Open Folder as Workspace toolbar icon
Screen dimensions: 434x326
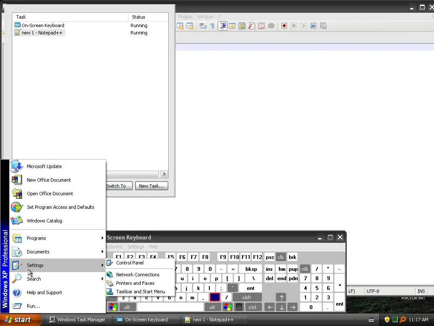[x=261, y=26]
